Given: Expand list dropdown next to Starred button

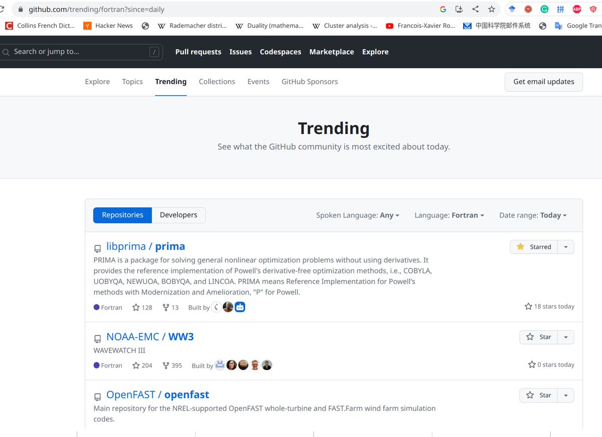Looking at the screenshot, I should (x=566, y=247).
